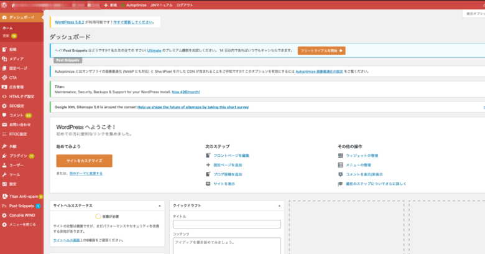This screenshot has height=254, width=485.
Task: Click the SEO設定 gear icon
Action: [x=4, y=106]
